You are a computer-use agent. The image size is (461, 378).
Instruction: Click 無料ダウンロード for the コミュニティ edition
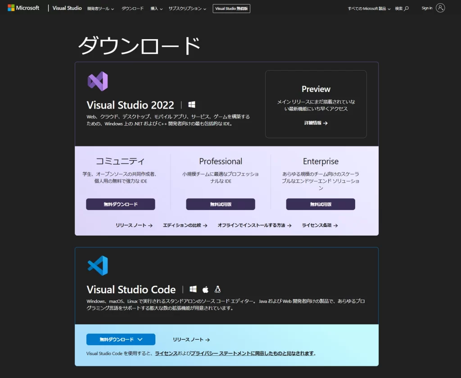120,204
